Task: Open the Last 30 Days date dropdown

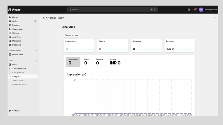Action: pos(71,36)
